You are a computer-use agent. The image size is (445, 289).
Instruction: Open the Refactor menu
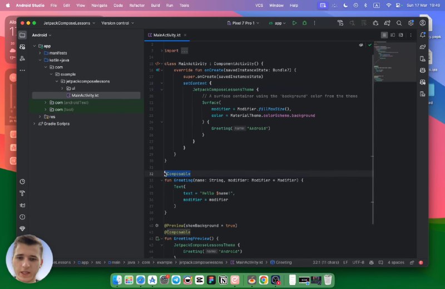(x=137, y=5)
